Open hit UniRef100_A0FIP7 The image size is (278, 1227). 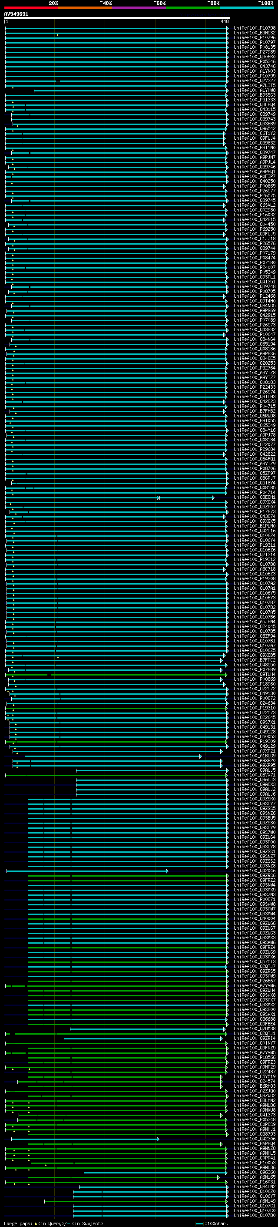point(255,177)
